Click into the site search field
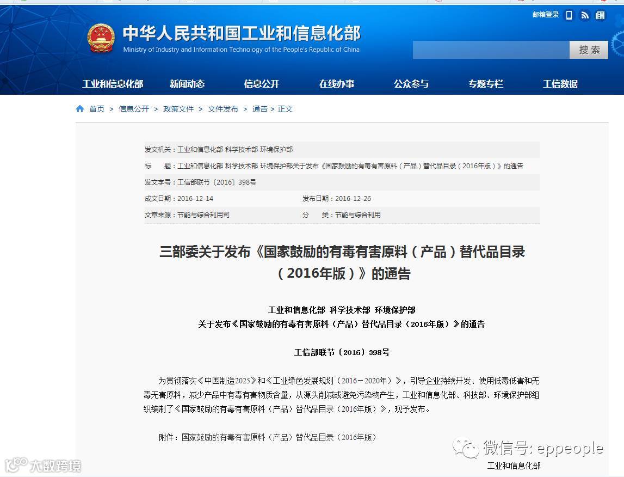The width and height of the screenshot is (624, 477). 491,50
